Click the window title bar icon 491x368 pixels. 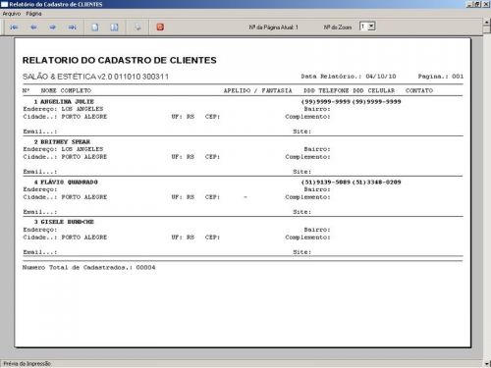[x=4, y=4]
